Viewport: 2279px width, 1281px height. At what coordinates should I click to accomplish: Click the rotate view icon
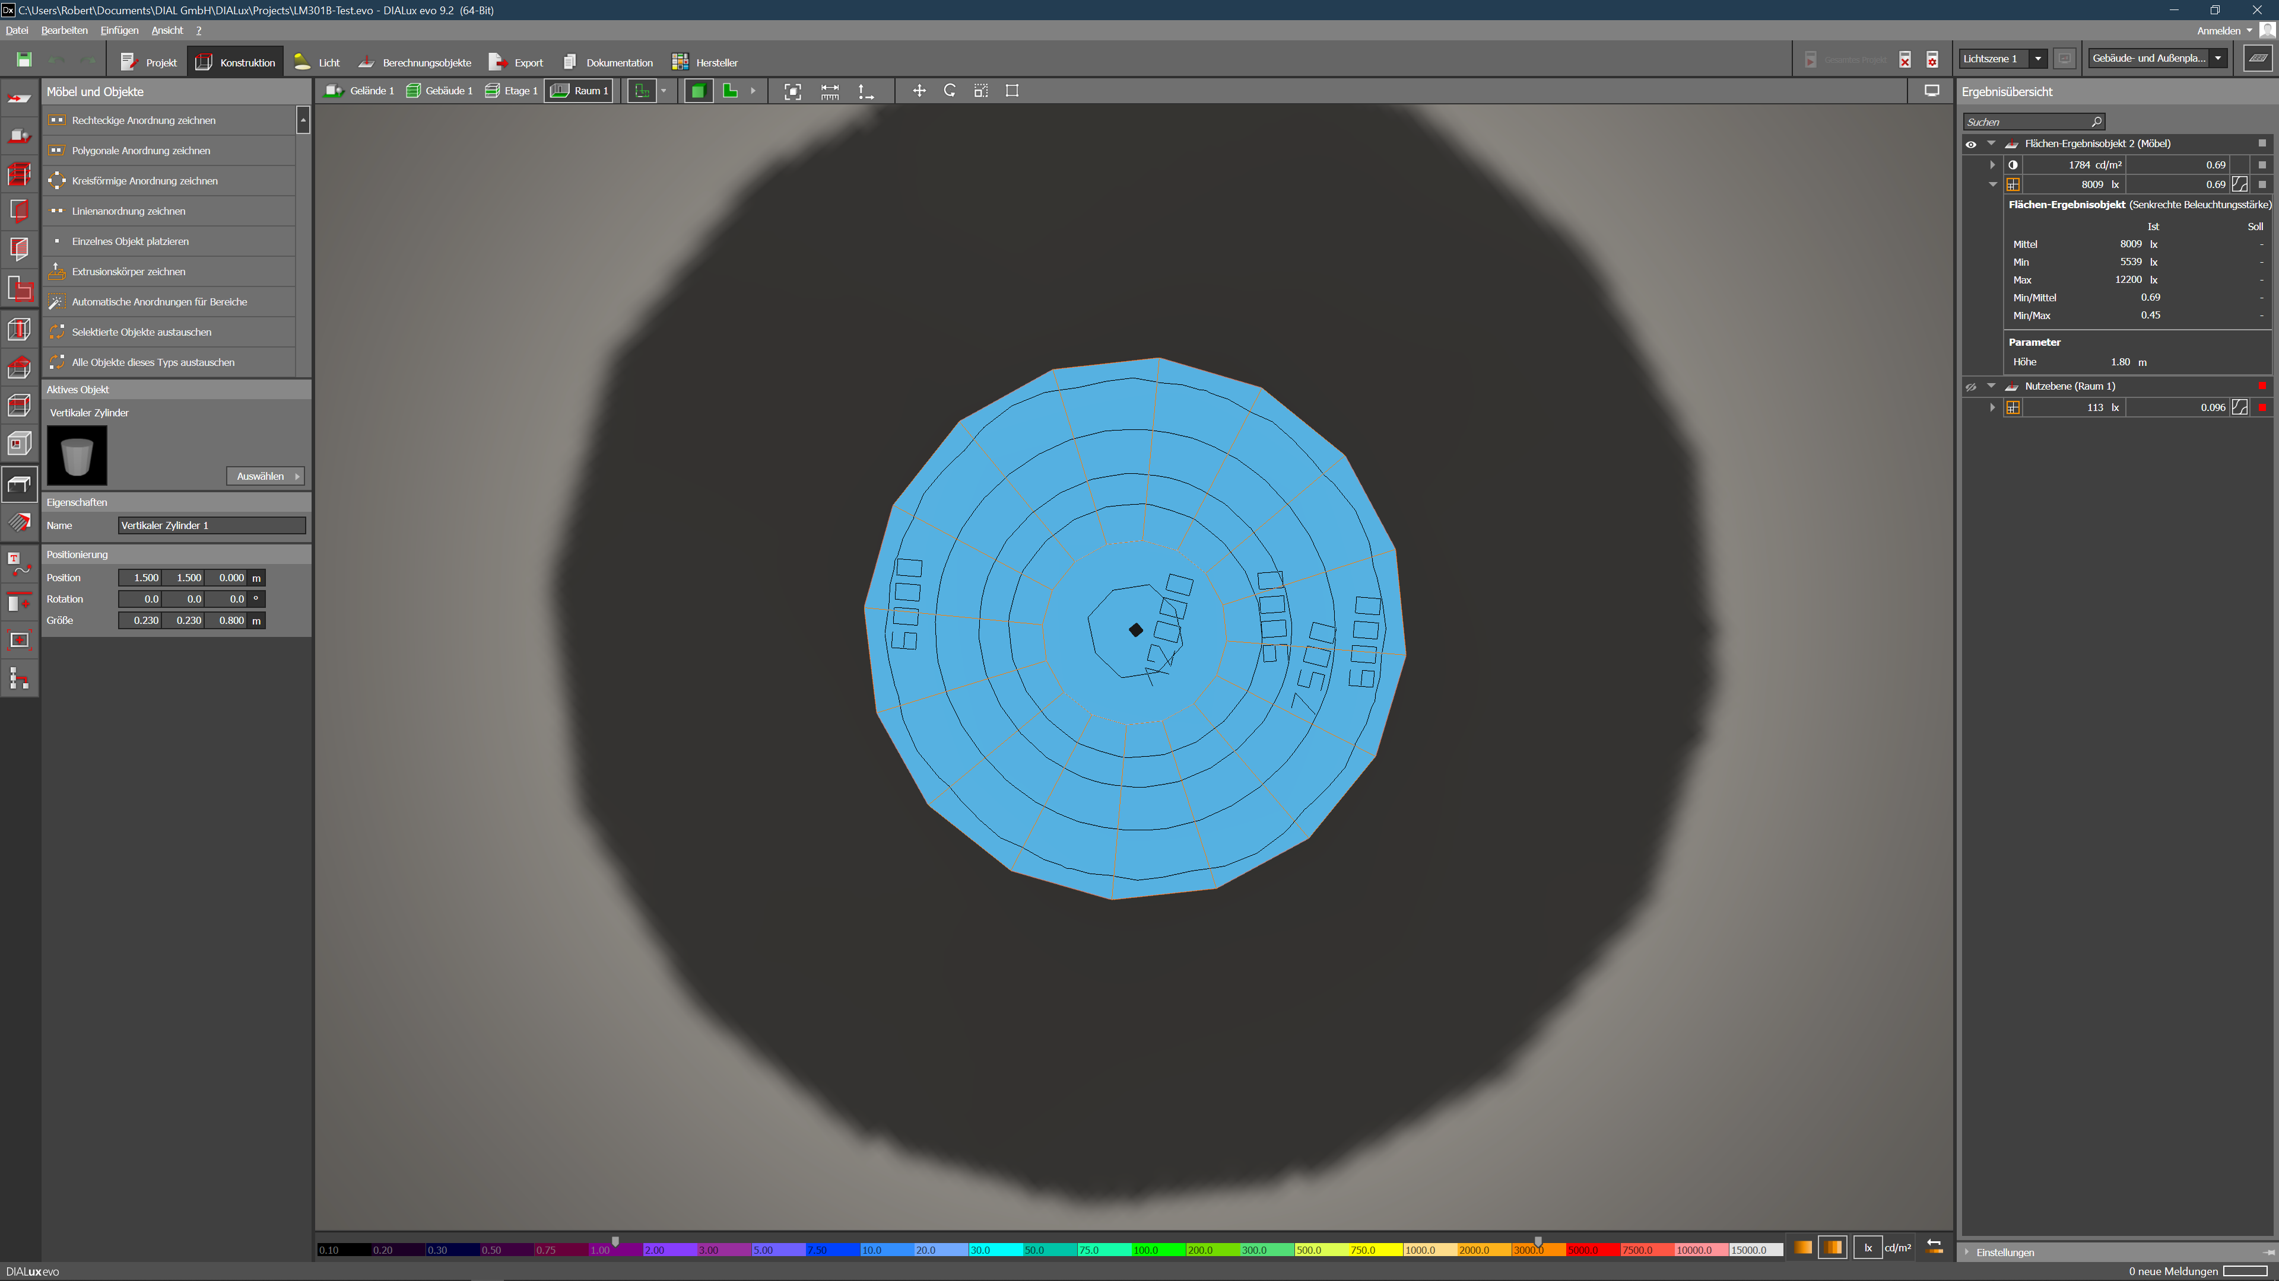[x=950, y=91]
